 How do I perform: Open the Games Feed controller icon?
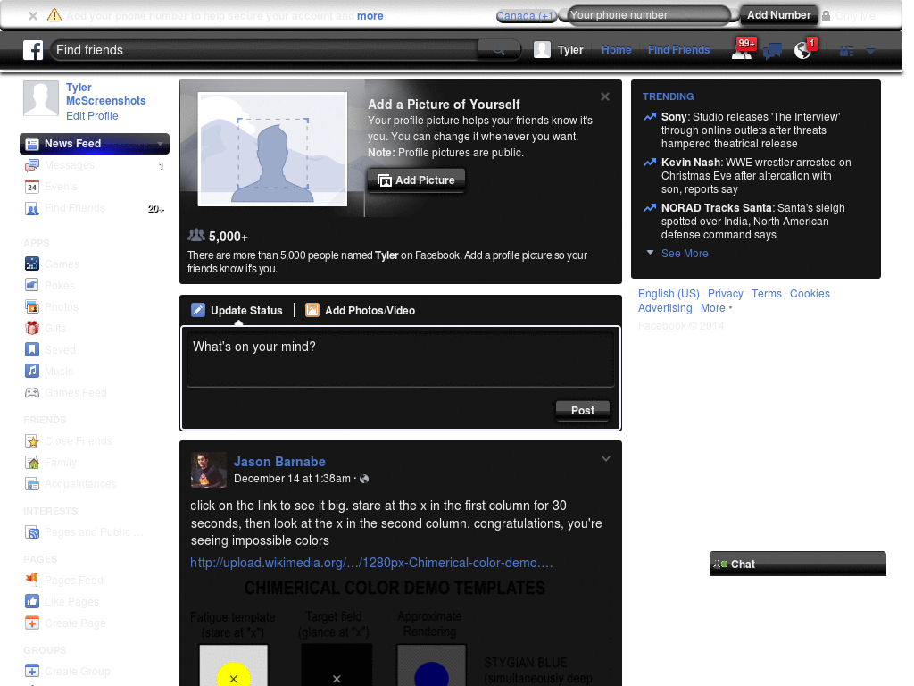click(32, 393)
